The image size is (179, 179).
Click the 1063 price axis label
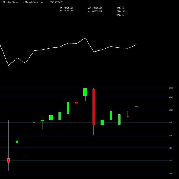(x=171, y=88)
